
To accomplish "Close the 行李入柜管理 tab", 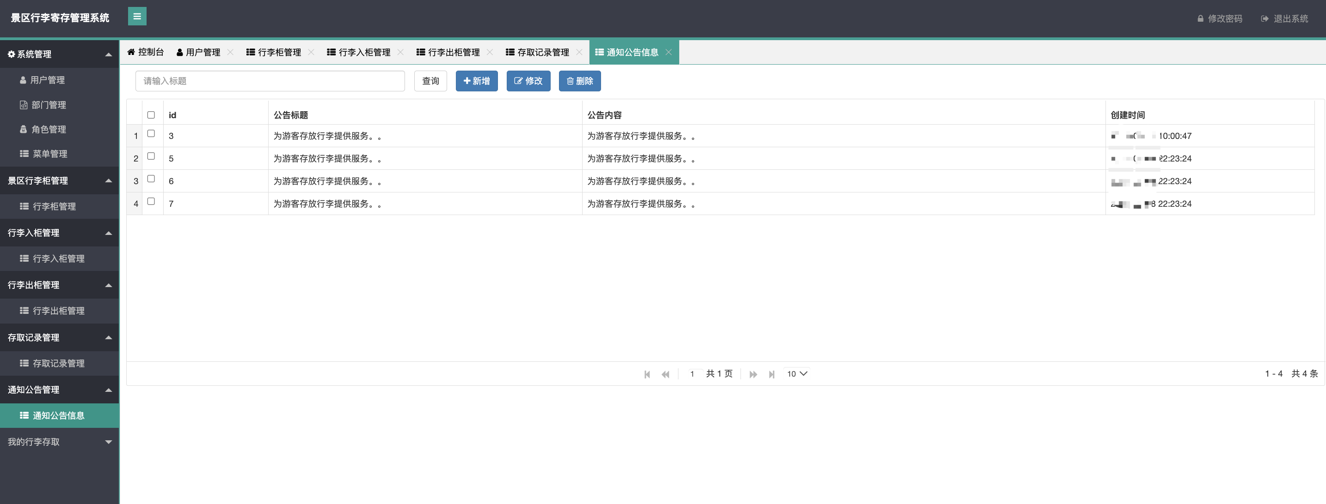I will click(400, 53).
